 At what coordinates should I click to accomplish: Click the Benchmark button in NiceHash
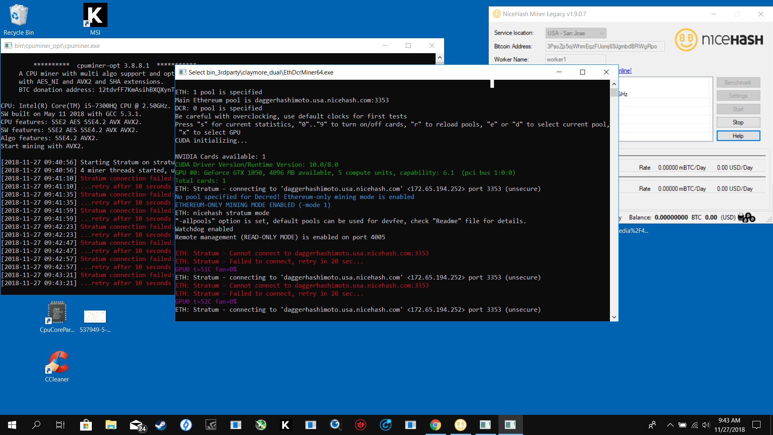(x=738, y=82)
